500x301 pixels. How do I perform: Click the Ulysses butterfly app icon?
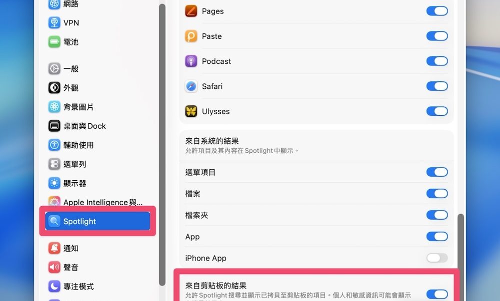tap(191, 111)
